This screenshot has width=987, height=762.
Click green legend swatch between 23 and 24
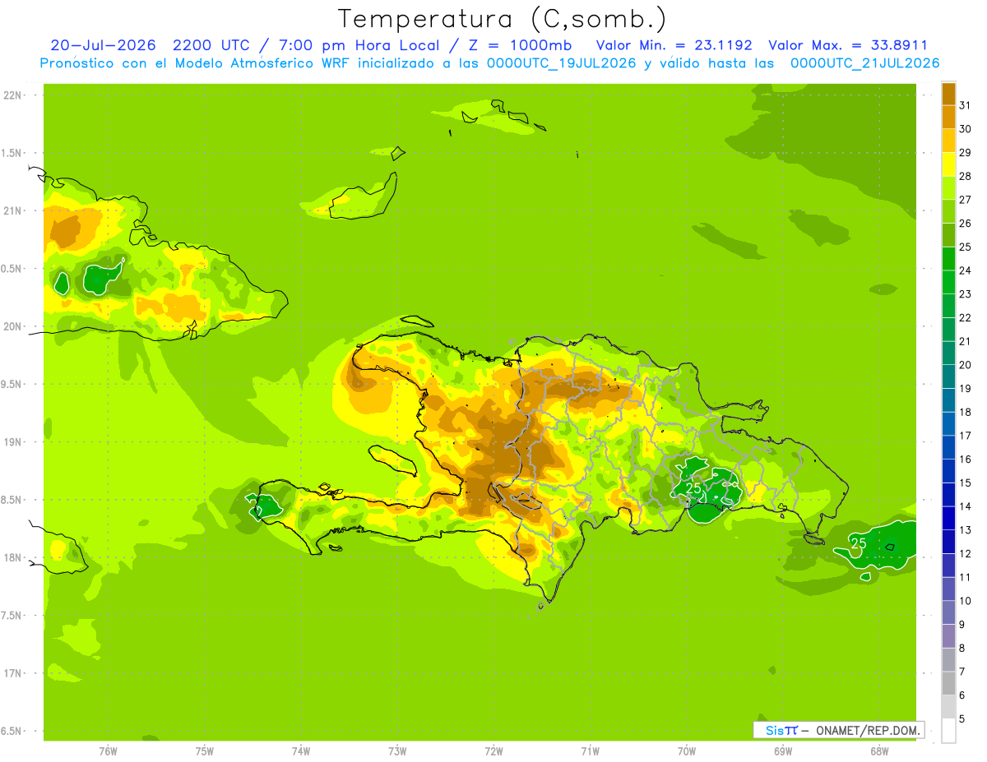tap(948, 282)
